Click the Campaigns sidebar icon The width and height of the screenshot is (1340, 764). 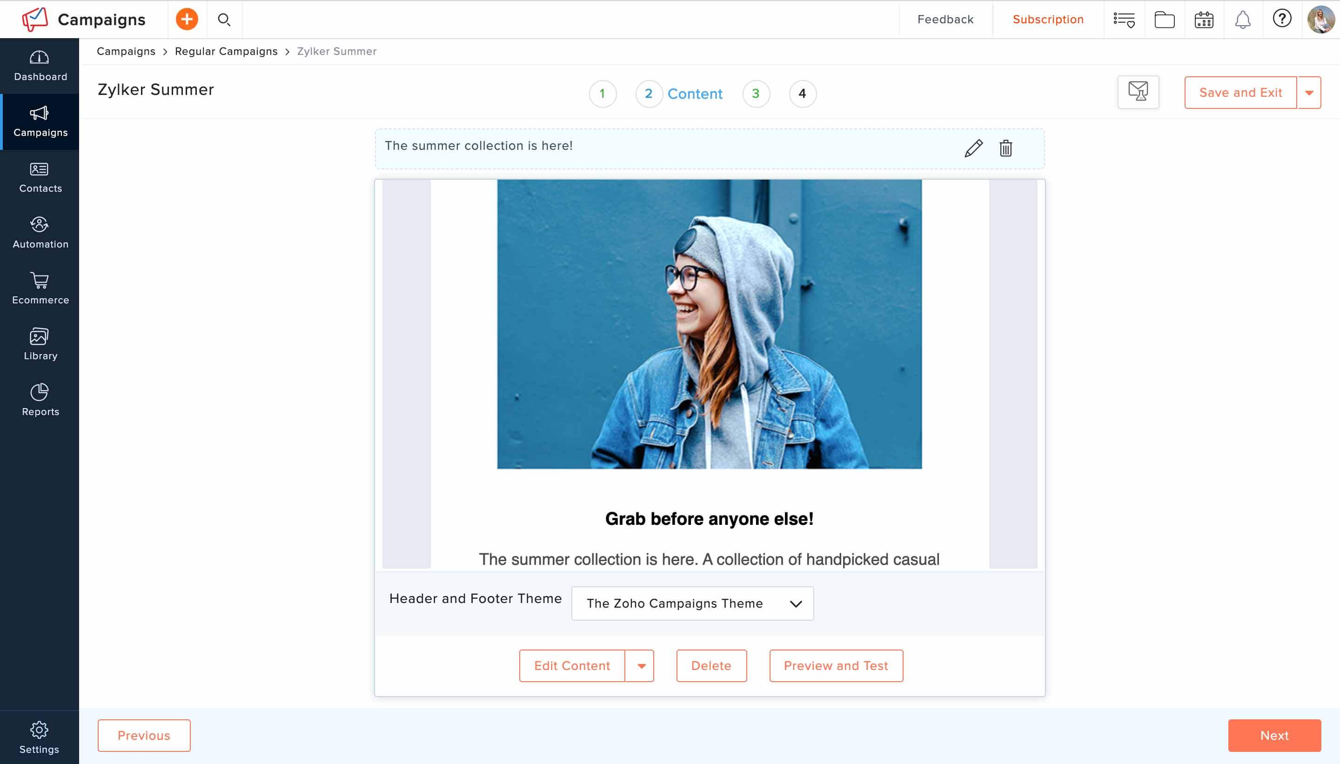pos(40,121)
